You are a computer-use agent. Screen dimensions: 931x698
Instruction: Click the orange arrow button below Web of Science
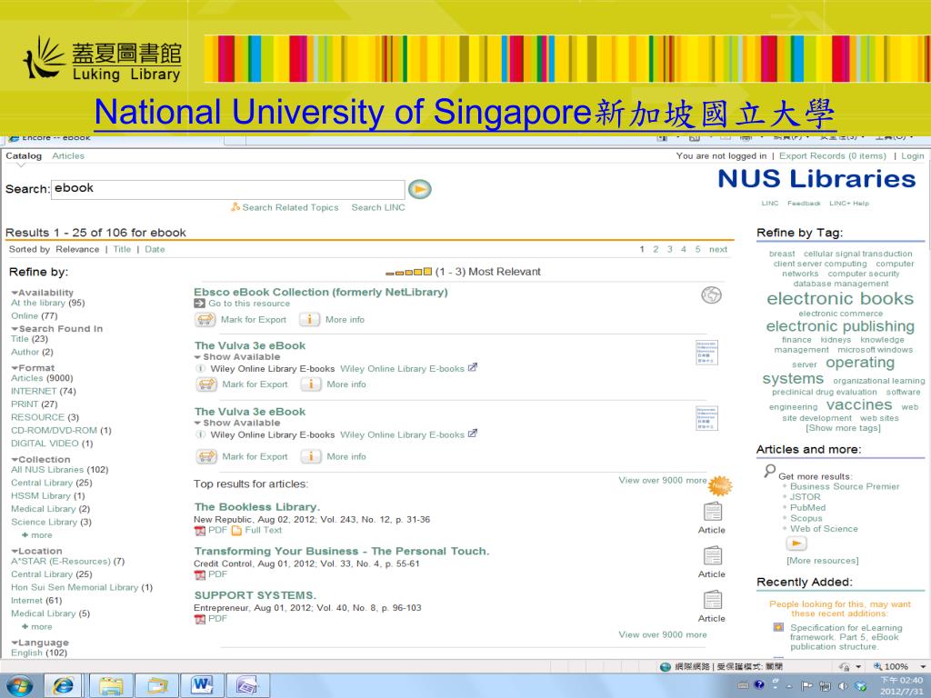[x=796, y=543]
